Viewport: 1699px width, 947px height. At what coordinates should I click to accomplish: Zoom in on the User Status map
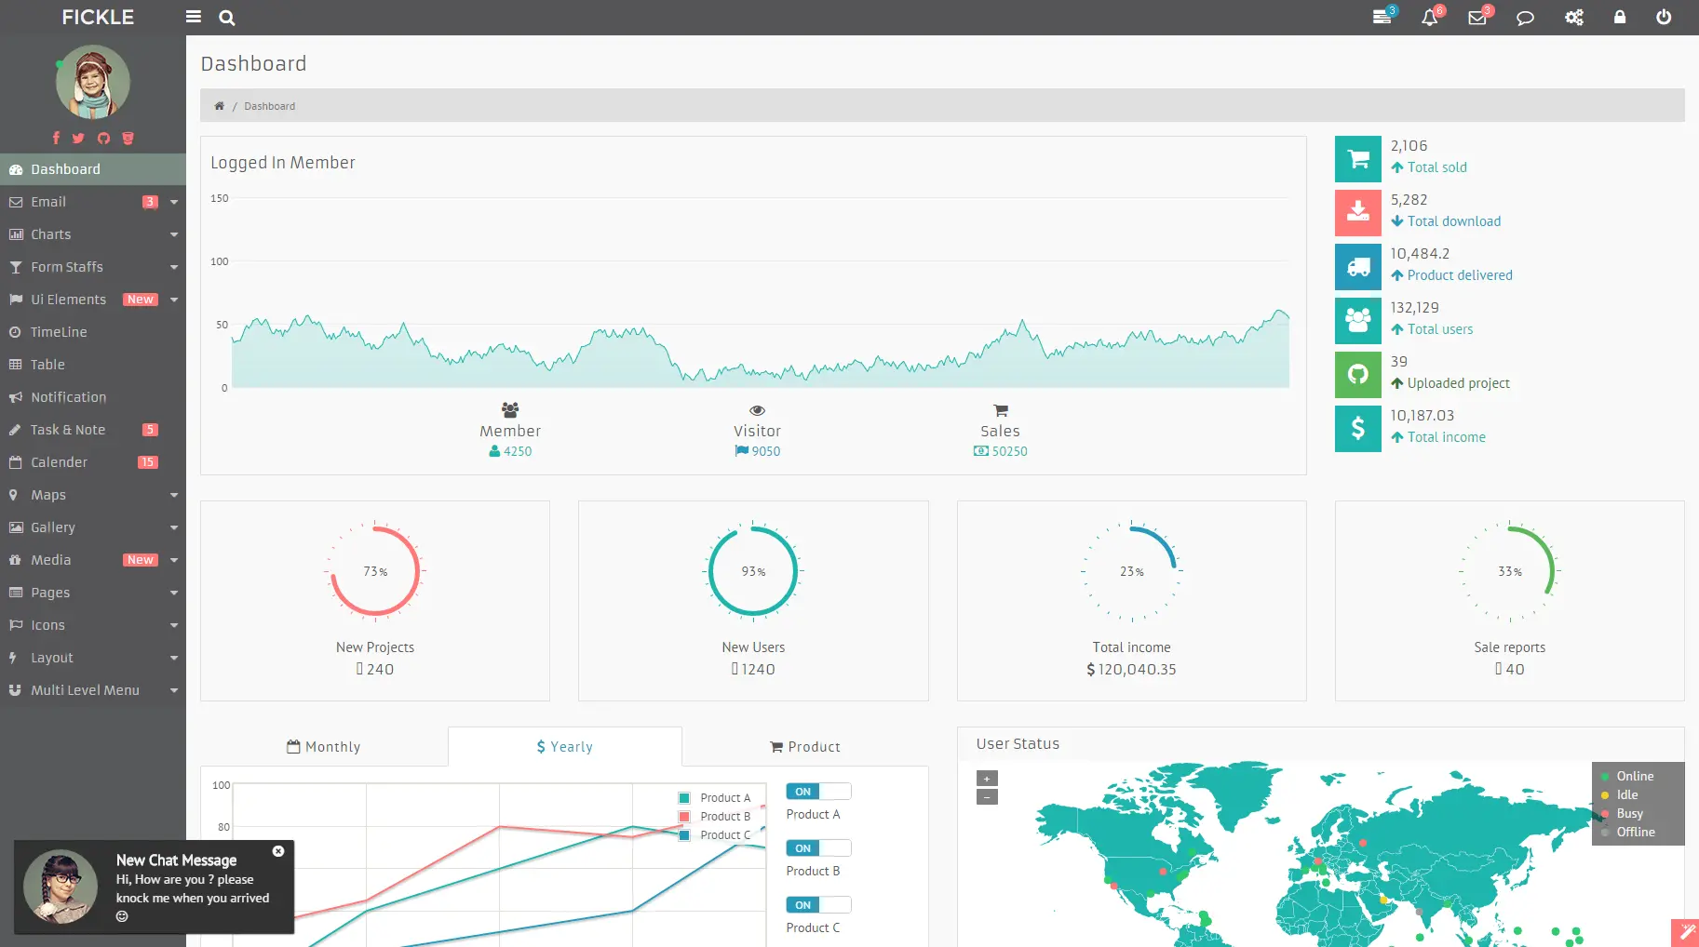[x=988, y=779]
